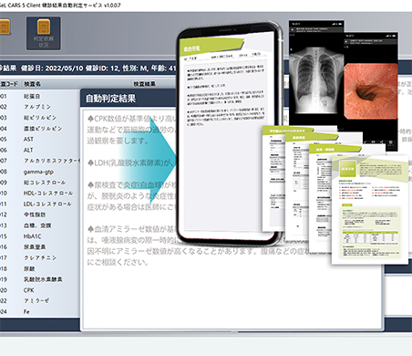412x356 pixels.
Task: Select the 尿酸 row
Action: point(40,268)
